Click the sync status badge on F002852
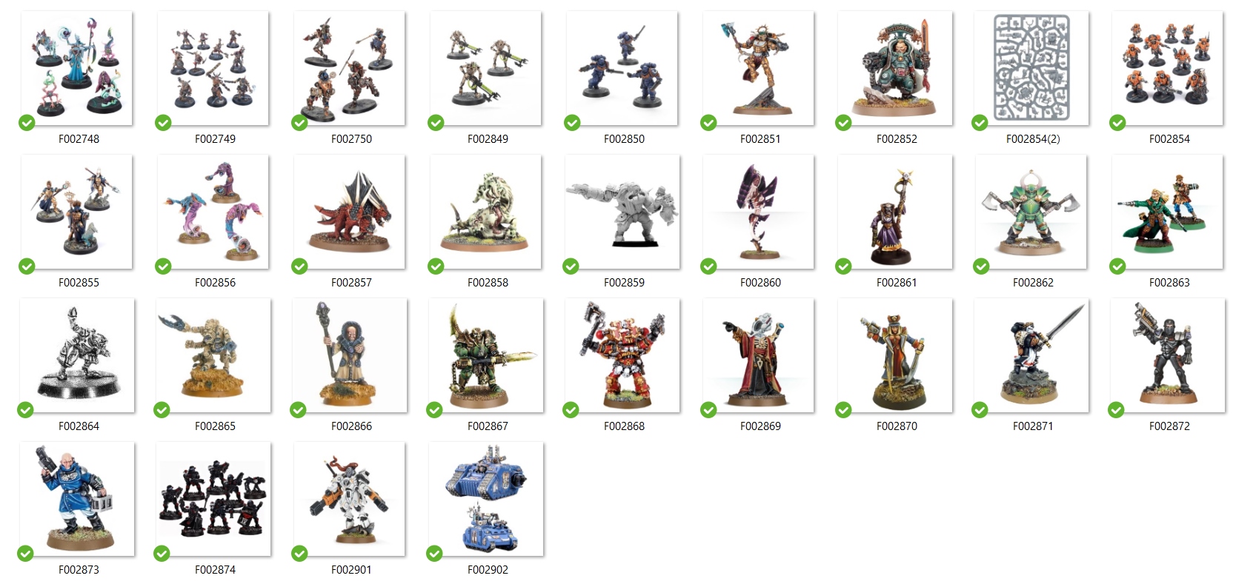 point(843,123)
